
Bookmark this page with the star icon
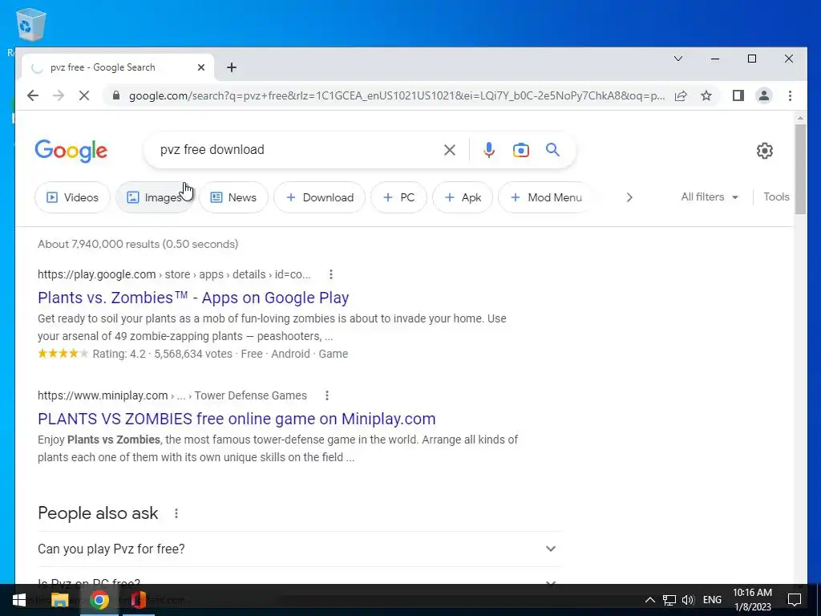click(706, 95)
